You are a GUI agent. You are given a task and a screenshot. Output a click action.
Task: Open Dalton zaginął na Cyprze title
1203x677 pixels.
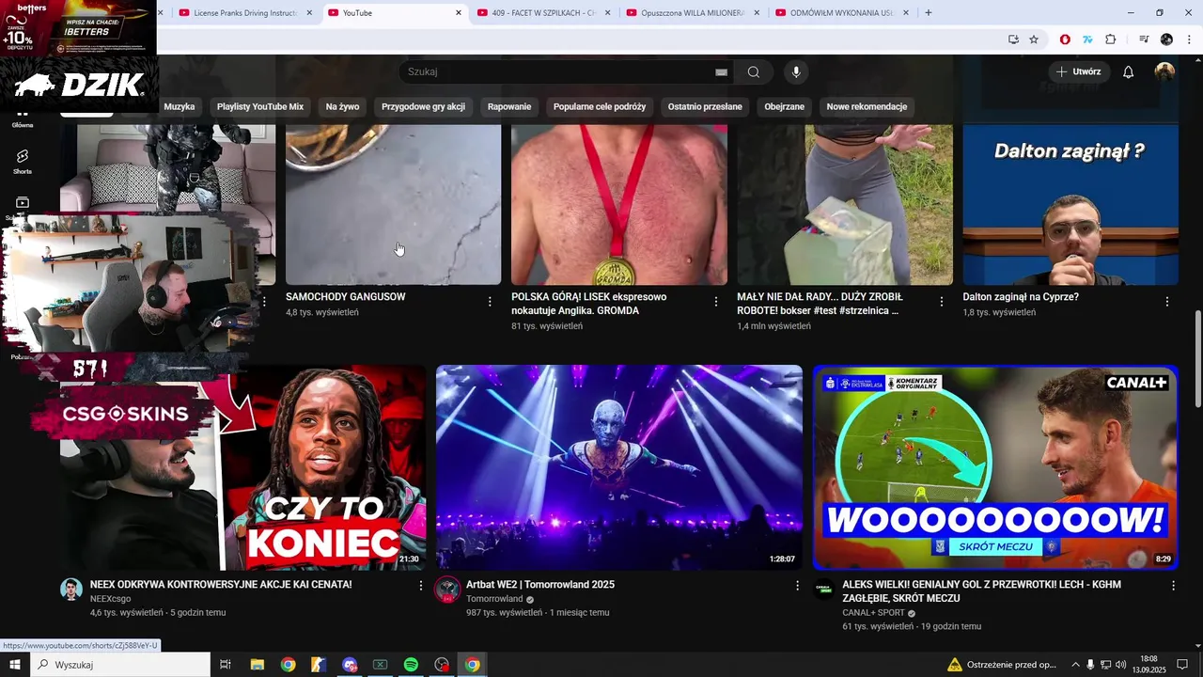1021,297
